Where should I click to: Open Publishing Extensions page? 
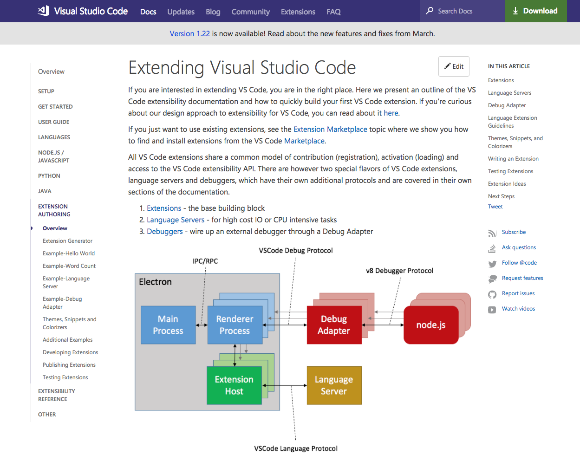[69, 365]
